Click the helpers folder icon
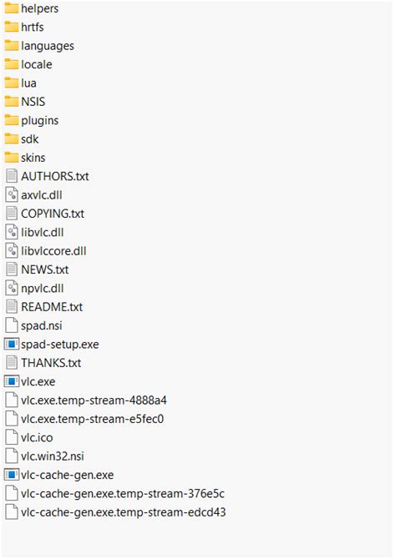 click(12, 8)
